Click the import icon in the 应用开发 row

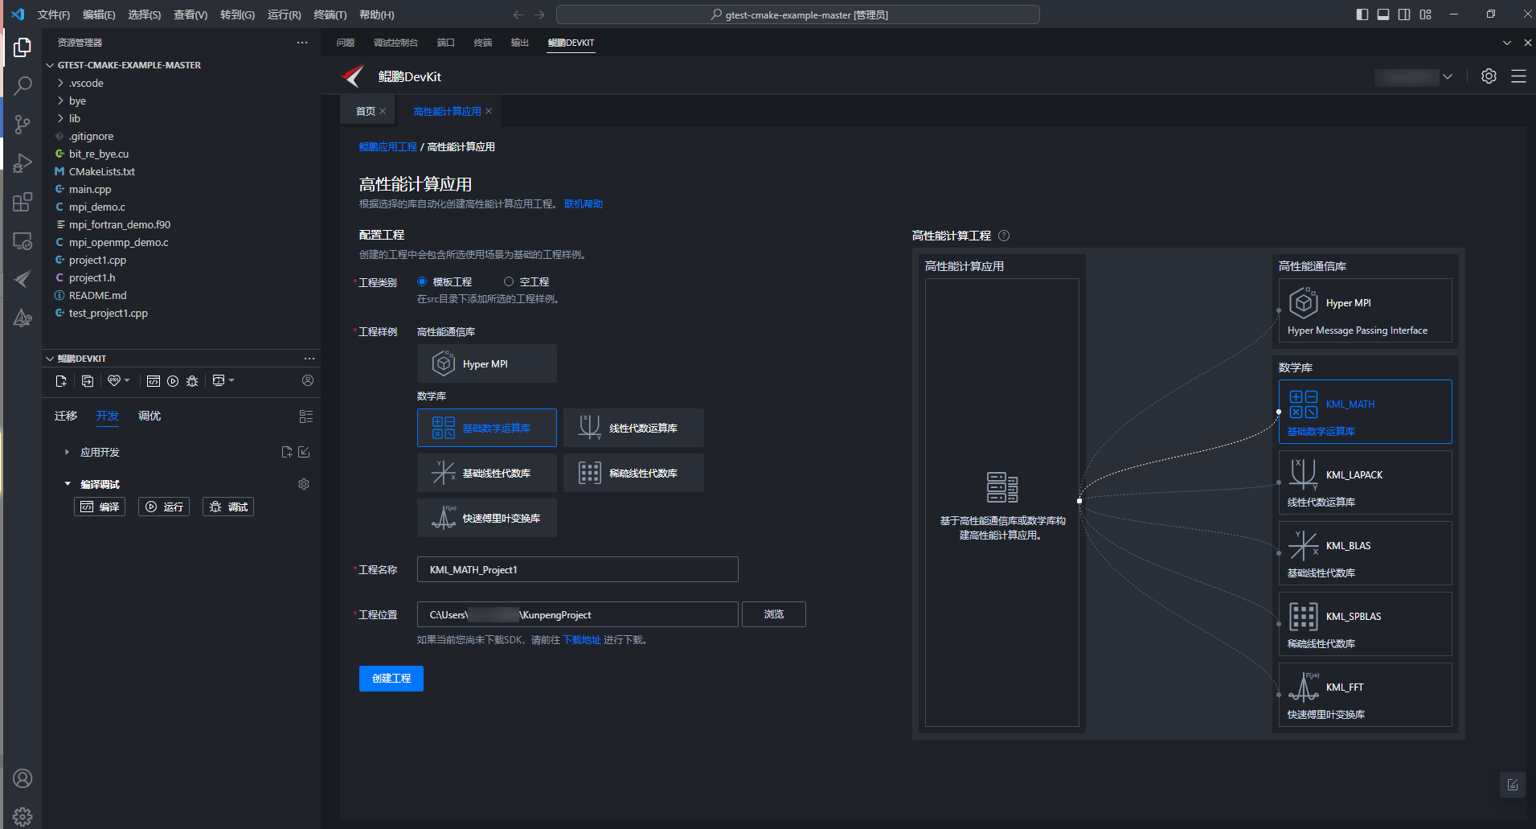(304, 452)
